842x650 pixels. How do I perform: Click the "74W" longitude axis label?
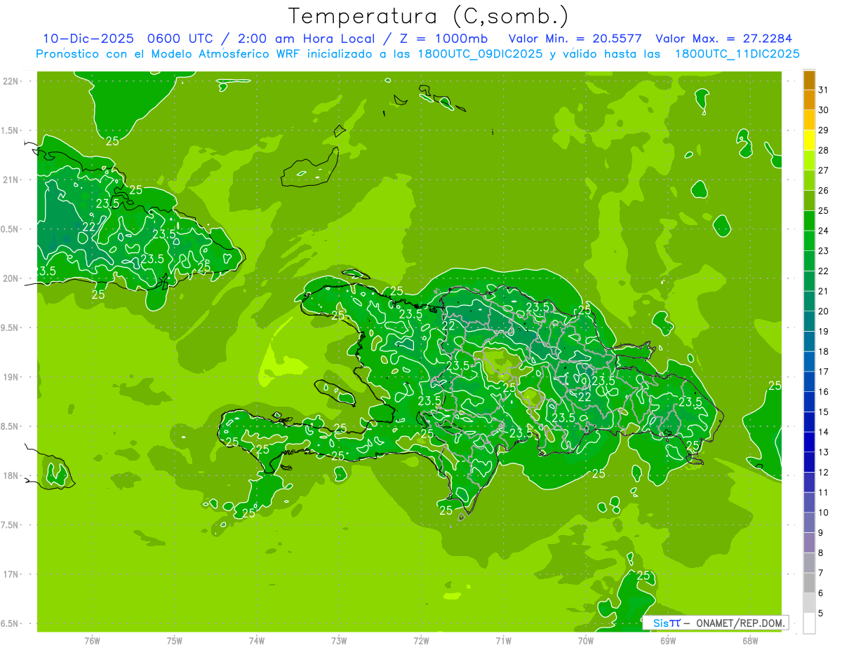coord(257,641)
